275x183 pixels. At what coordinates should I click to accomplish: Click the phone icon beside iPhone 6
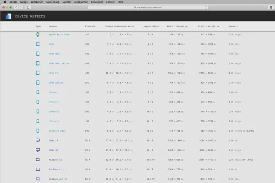click(x=38, y=121)
